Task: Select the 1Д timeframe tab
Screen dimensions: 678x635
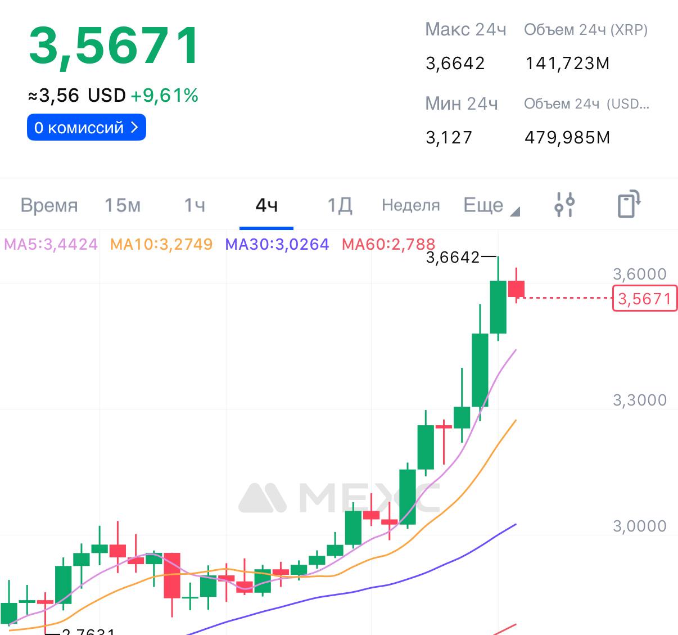Action: (340, 205)
